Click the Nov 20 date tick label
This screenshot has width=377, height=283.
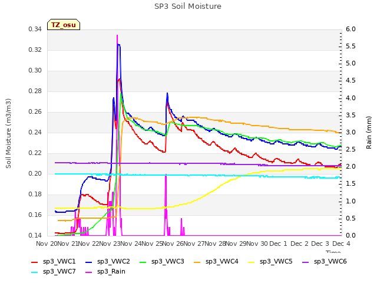(47, 244)
